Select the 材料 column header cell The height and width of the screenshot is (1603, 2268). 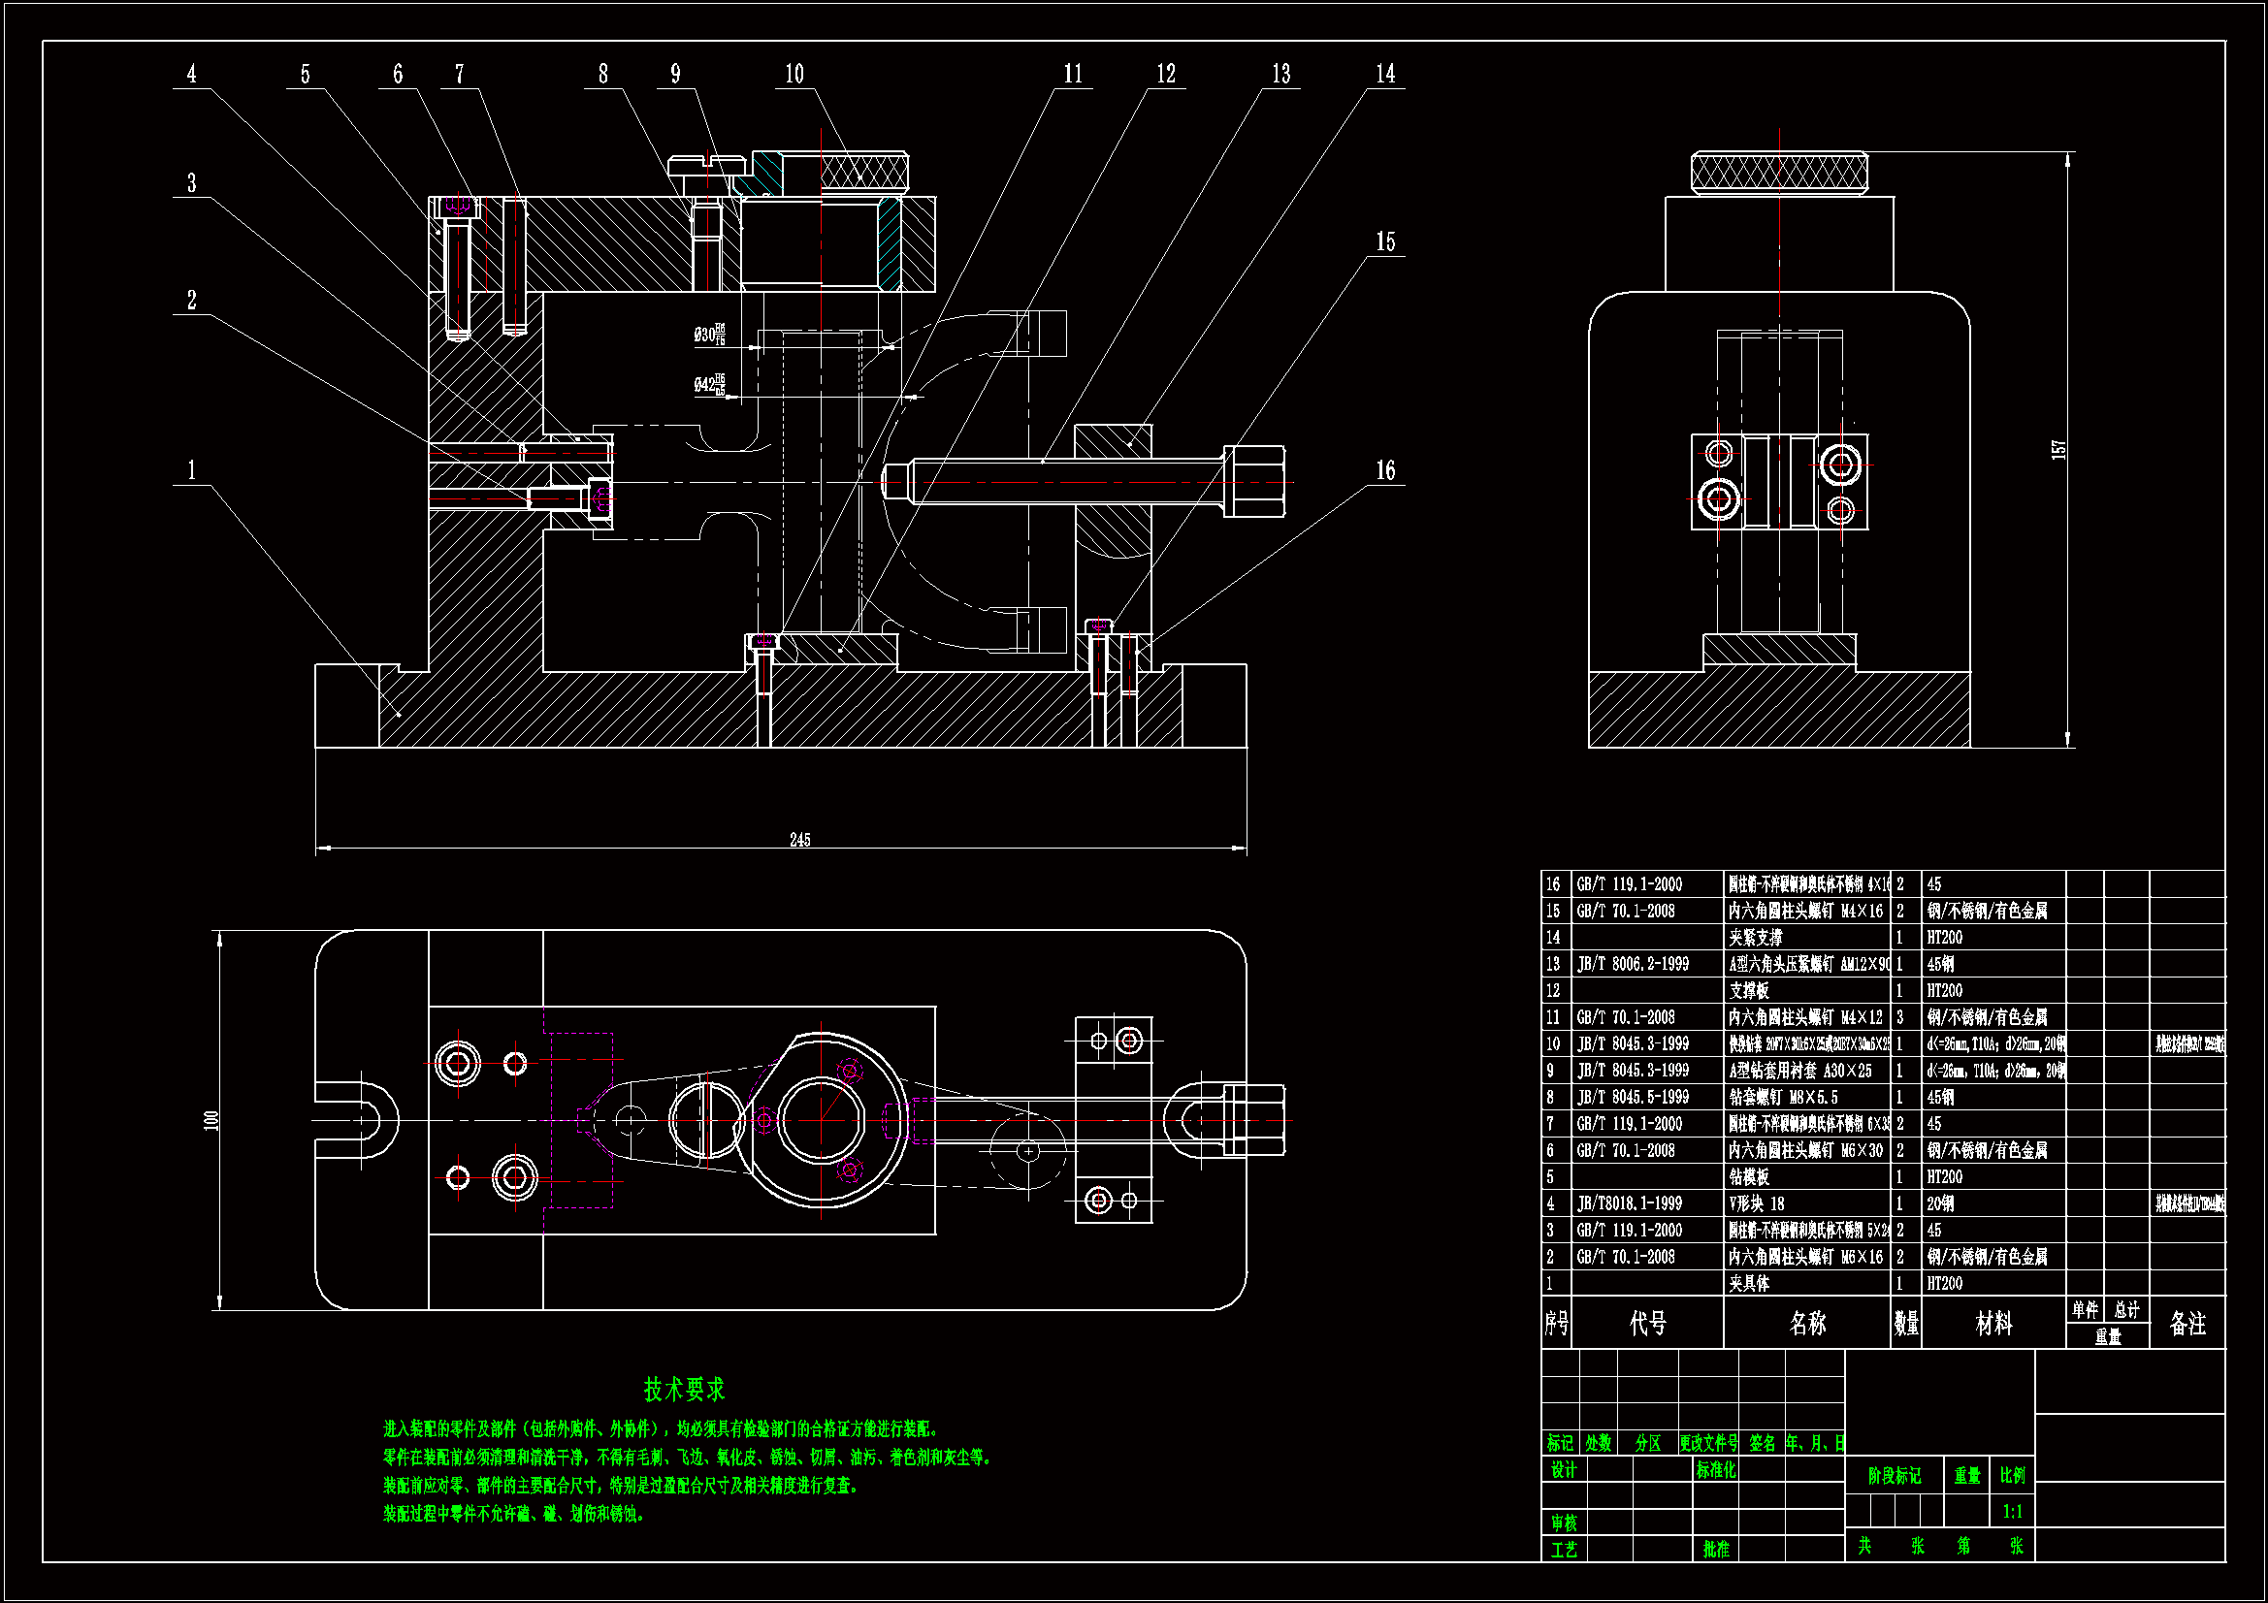tap(1993, 1324)
